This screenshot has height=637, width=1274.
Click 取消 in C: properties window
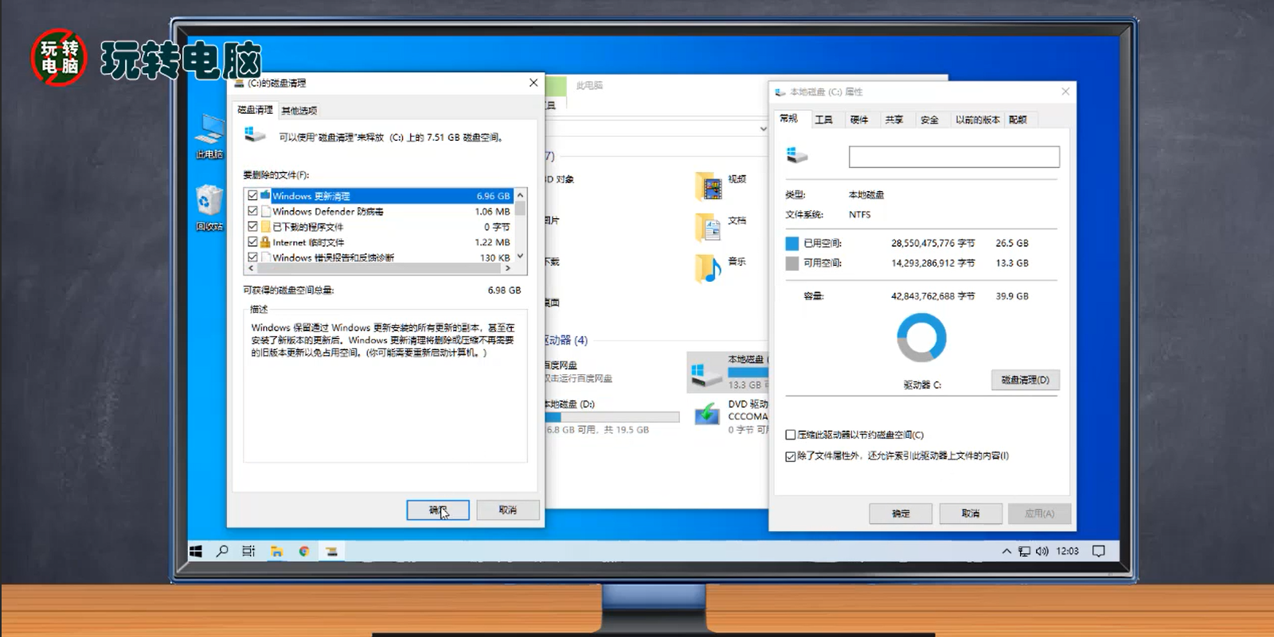(x=971, y=514)
